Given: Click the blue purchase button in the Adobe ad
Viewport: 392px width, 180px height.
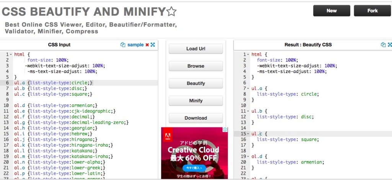Looking at the screenshot, I should point(194,168).
